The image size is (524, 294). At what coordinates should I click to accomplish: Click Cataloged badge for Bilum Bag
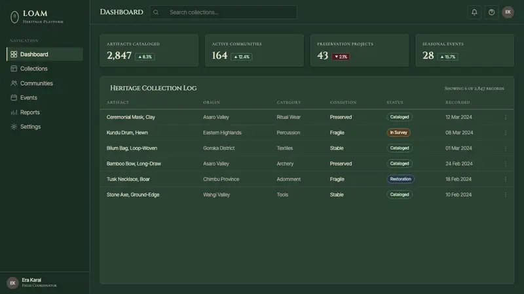400,148
